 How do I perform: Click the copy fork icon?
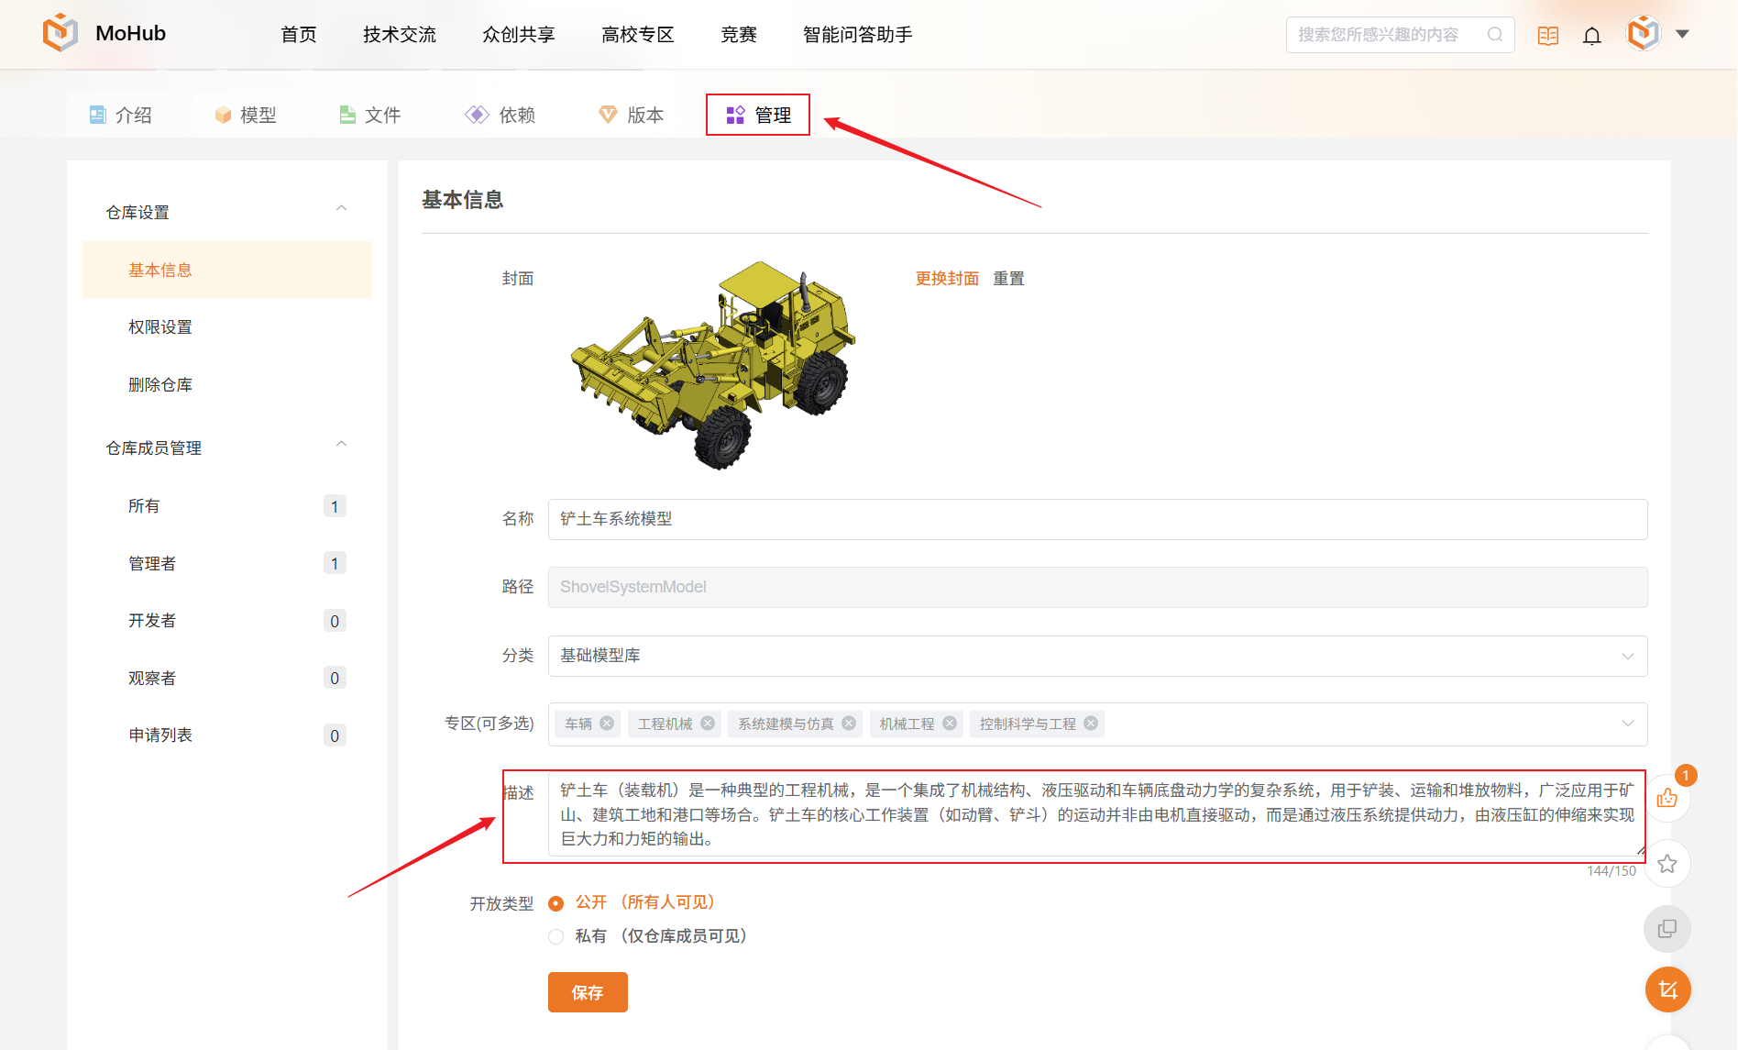1667,929
